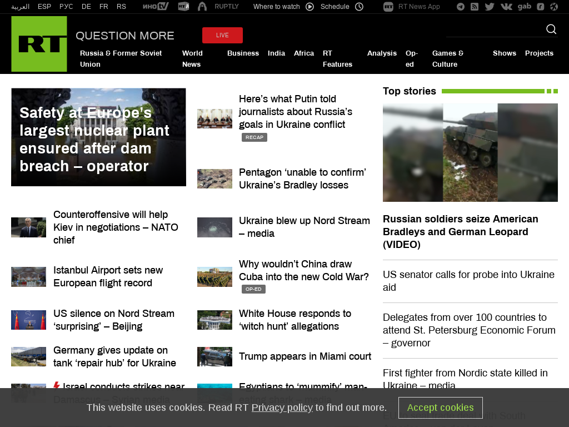This screenshot has width=569, height=427.
Task: Open RT Features section
Action: click(337, 58)
